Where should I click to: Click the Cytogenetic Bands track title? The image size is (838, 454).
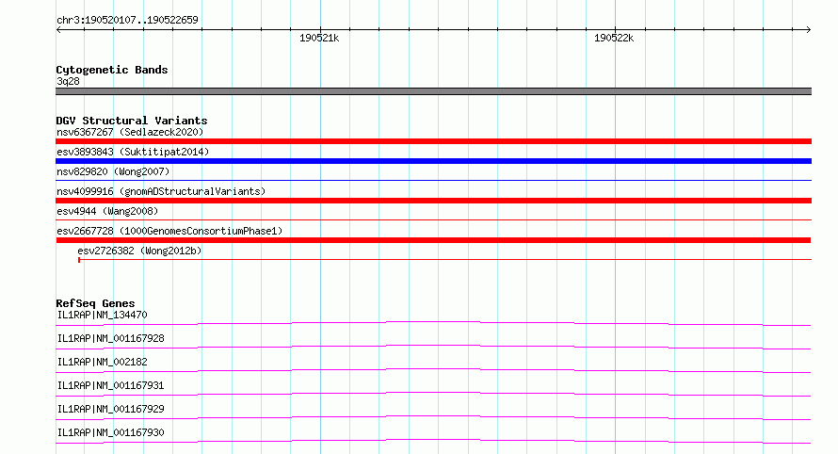click(x=112, y=70)
